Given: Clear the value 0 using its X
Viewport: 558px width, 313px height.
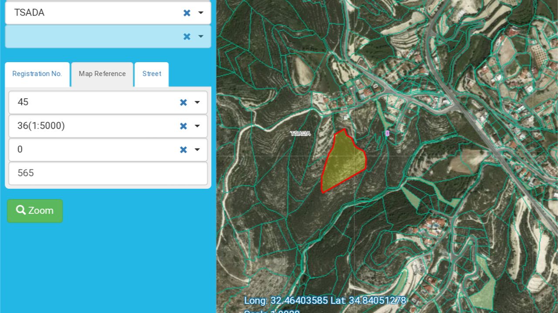Looking at the screenshot, I should 183,150.
